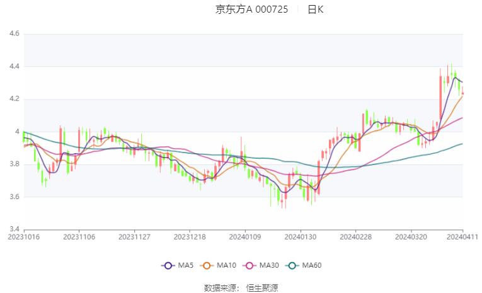The height and width of the screenshot is (293, 482).
Task: Click x-axis date label 20240109
Action: [245, 237]
